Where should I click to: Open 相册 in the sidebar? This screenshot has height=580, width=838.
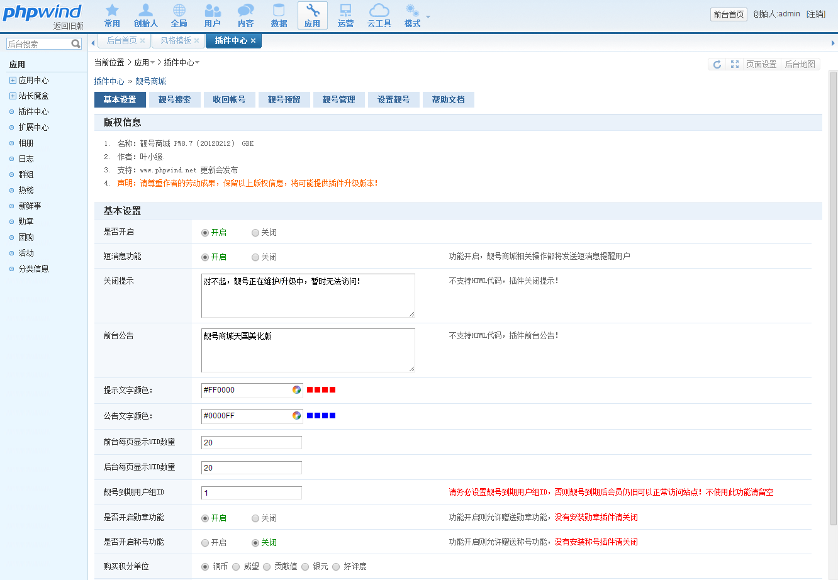click(26, 143)
